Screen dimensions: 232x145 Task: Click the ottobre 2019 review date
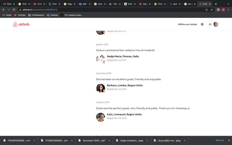102,102
